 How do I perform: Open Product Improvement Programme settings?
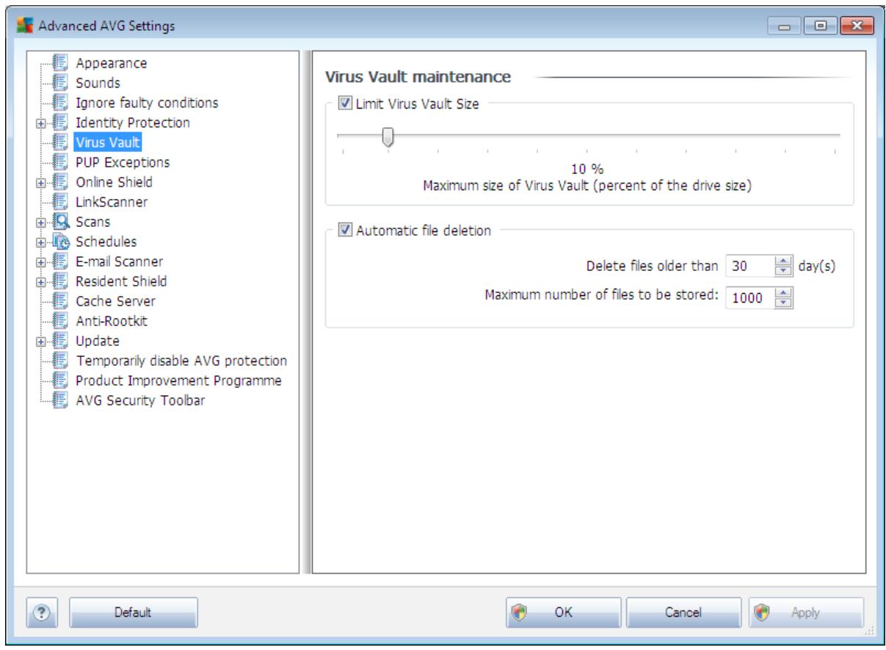(x=178, y=380)
